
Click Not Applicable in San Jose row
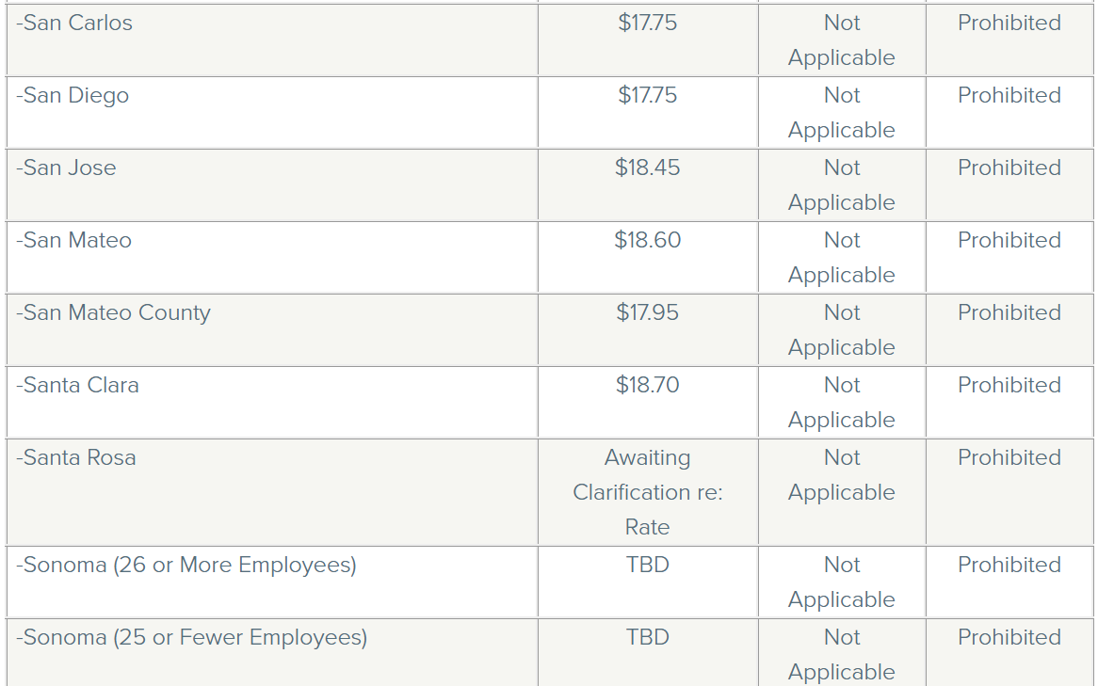(841, 184)
